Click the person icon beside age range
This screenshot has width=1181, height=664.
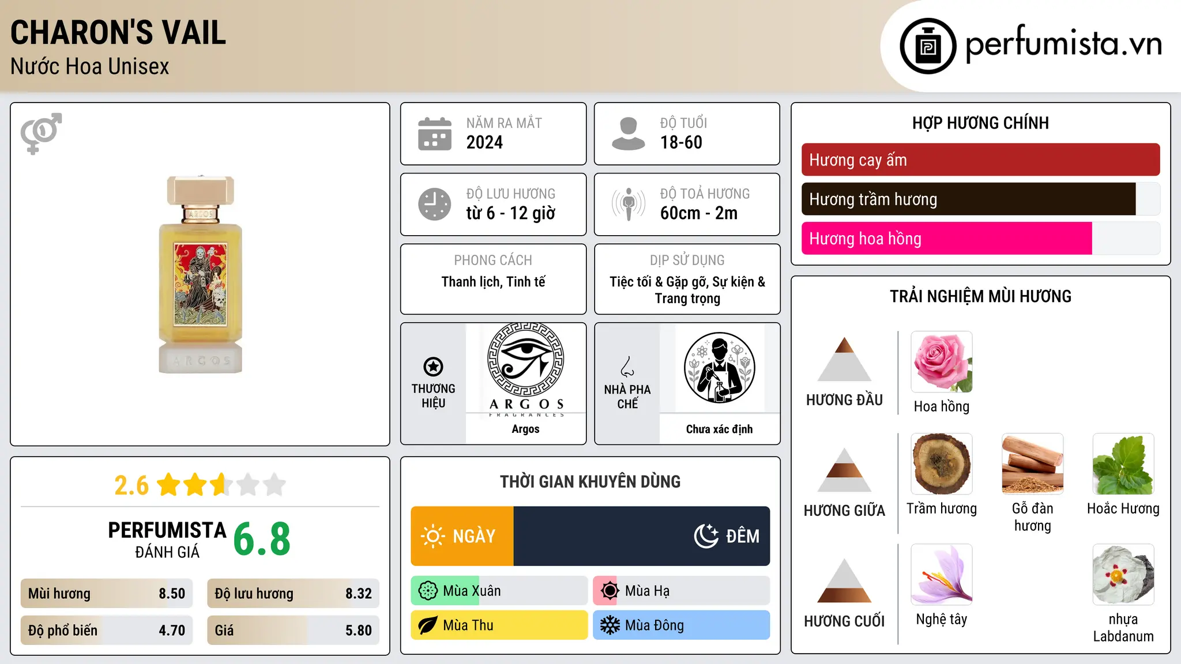tap(629, 134)
